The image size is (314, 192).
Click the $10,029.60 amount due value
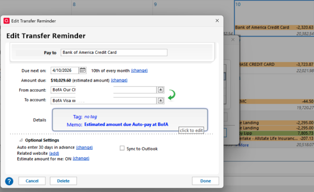[61, 80]
